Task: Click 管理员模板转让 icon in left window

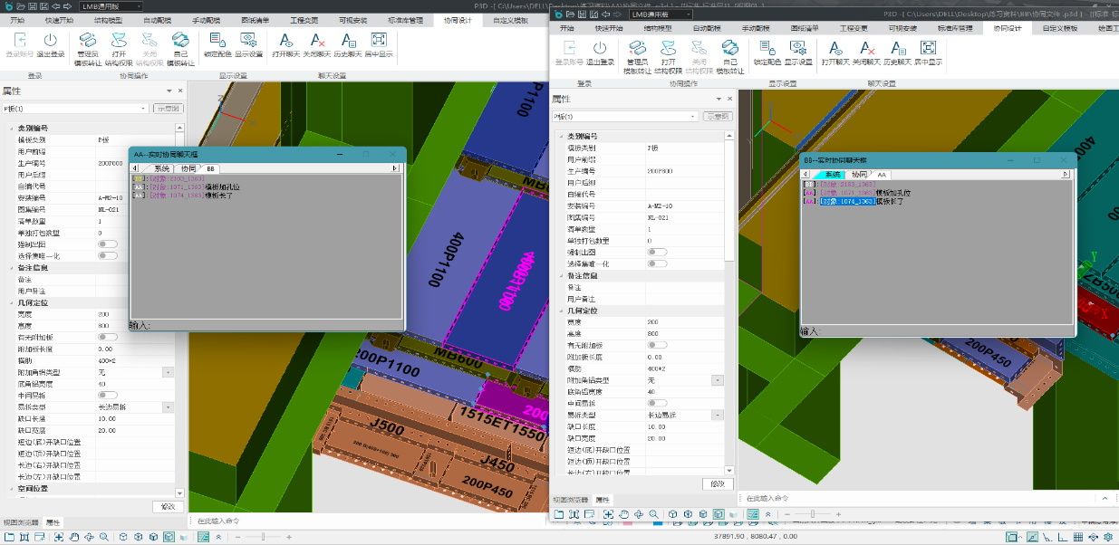Action: 88,41
